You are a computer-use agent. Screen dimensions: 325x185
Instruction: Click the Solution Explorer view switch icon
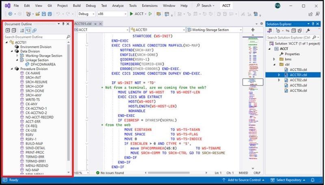click(x=269, y=31)
